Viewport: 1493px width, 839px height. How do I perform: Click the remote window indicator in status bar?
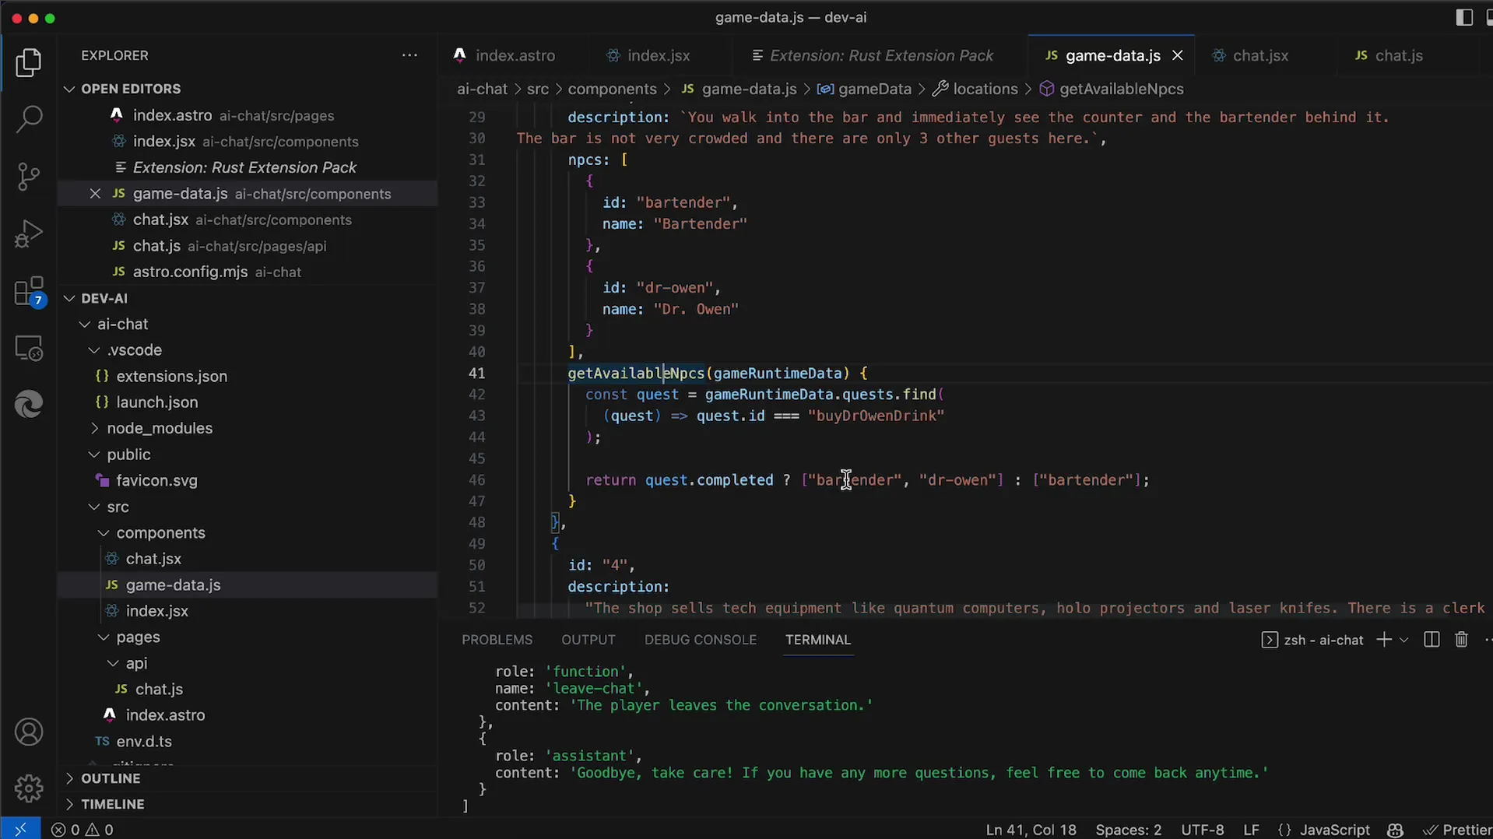[x=20, y=830]
